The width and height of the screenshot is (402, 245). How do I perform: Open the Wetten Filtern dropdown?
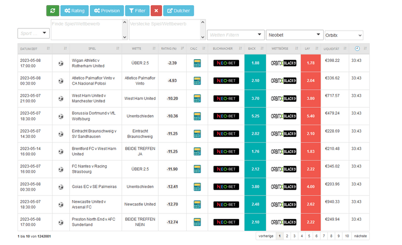235,35
